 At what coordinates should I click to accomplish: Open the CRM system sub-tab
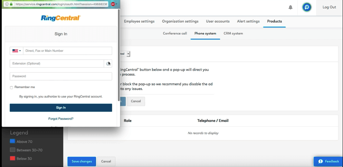[x=233, y=33]
